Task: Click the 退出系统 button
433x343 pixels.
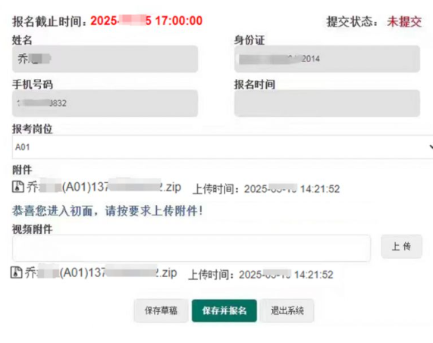Action: [287, 310]
